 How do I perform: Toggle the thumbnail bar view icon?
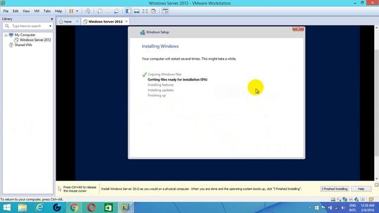137,11
